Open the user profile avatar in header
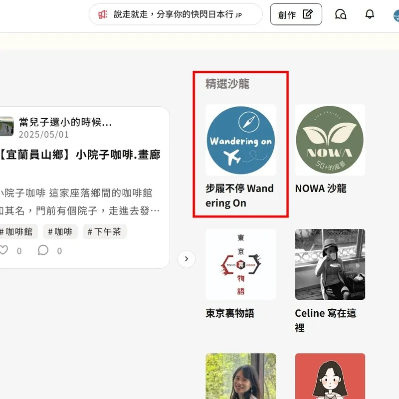 396,15
